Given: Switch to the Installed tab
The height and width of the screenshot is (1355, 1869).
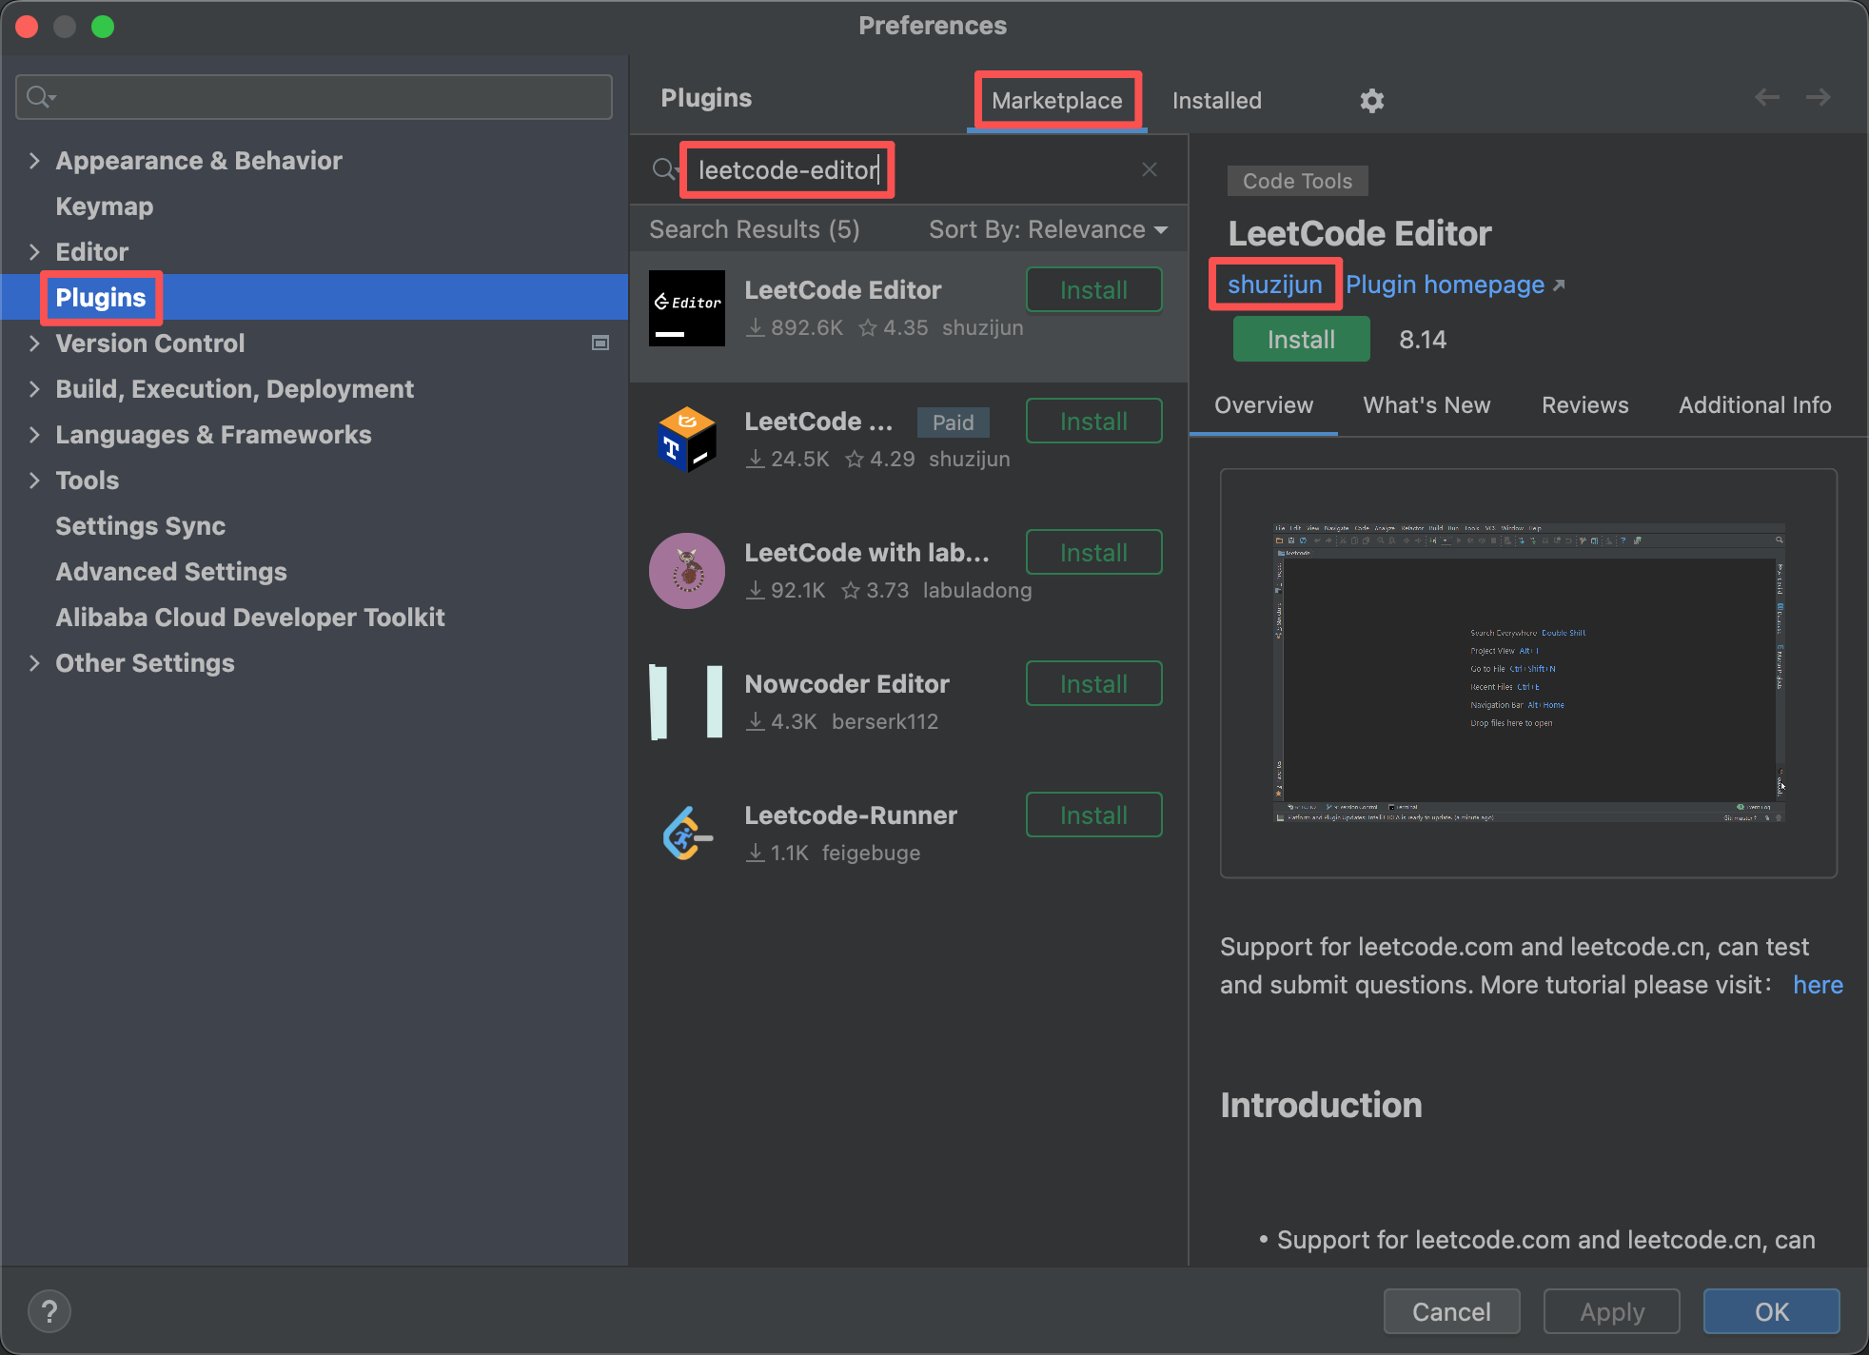Looking at the screenshot, I should pos(1216,100).
